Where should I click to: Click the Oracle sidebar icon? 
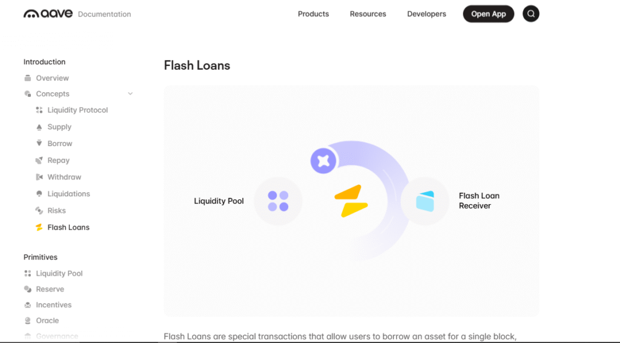27,321
